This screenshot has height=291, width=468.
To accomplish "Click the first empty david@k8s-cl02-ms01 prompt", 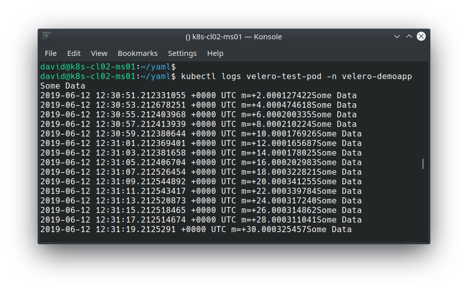I will coord(108,66).
